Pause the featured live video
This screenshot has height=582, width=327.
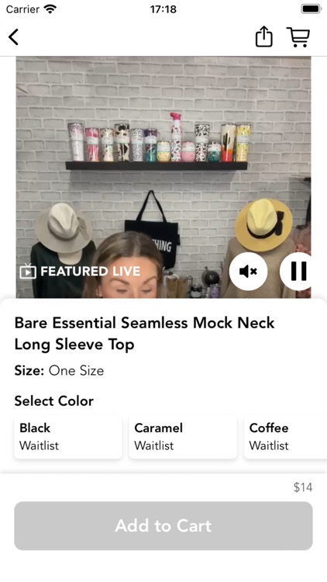[x=298, y=272]
